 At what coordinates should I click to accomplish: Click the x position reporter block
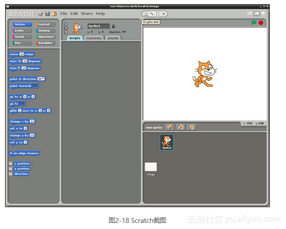click(22, 163)
